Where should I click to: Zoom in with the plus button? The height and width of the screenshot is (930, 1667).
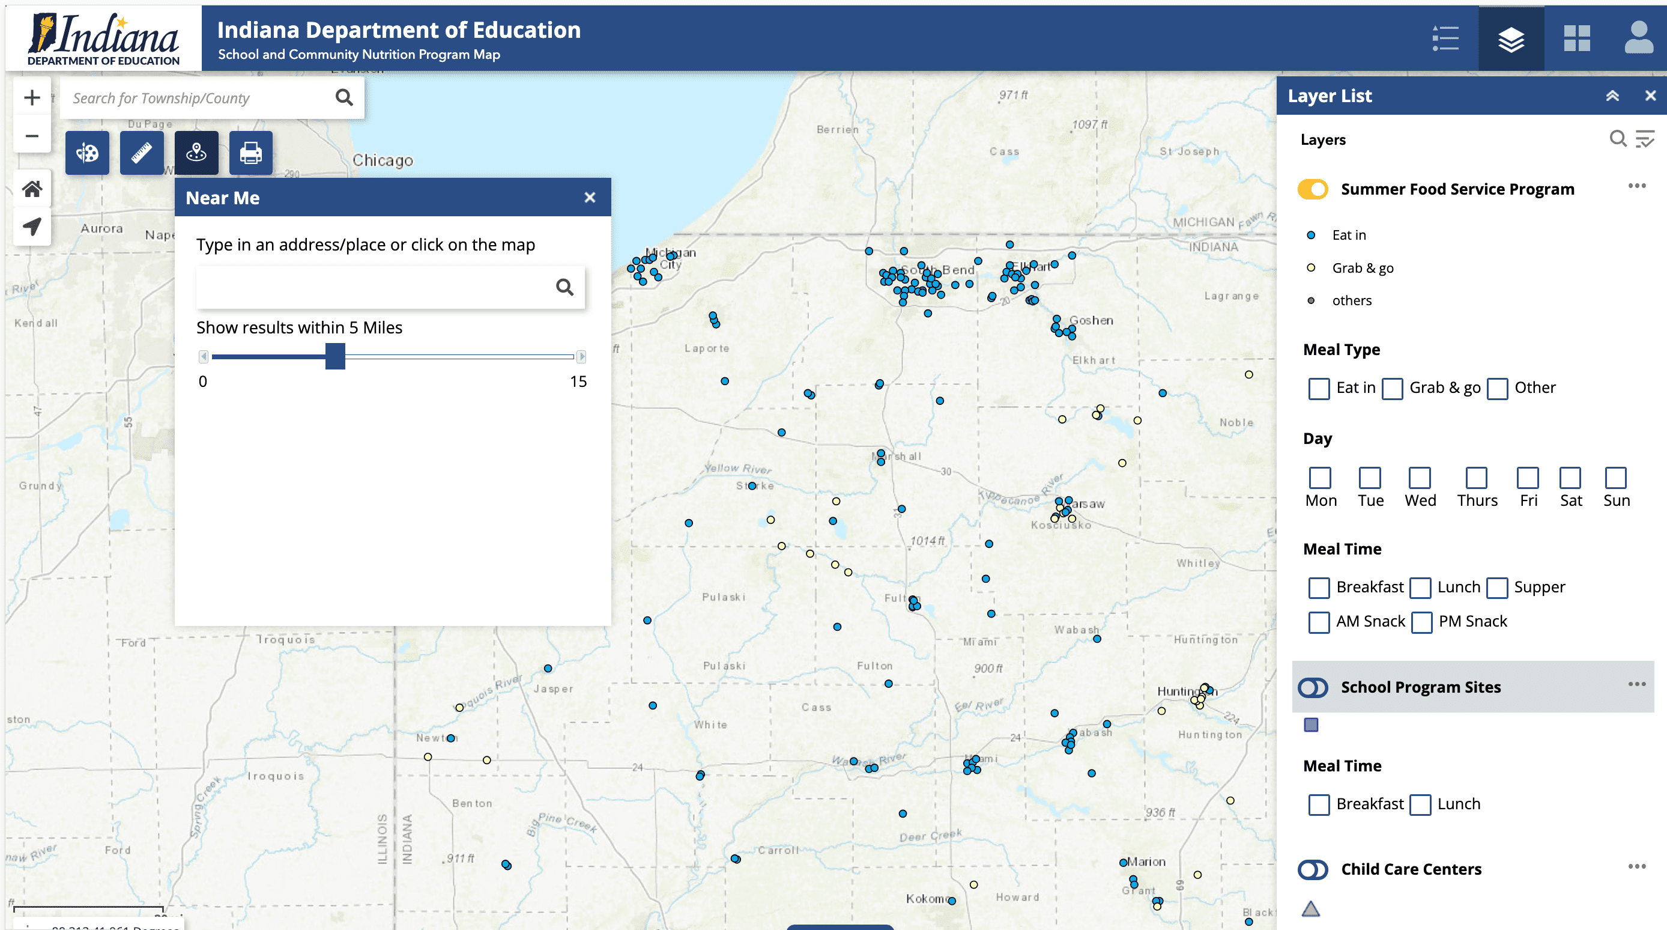[32, 98]
